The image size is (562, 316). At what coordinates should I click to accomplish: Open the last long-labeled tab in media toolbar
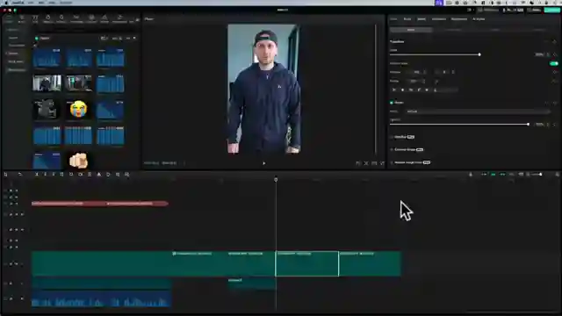point(119,18)
